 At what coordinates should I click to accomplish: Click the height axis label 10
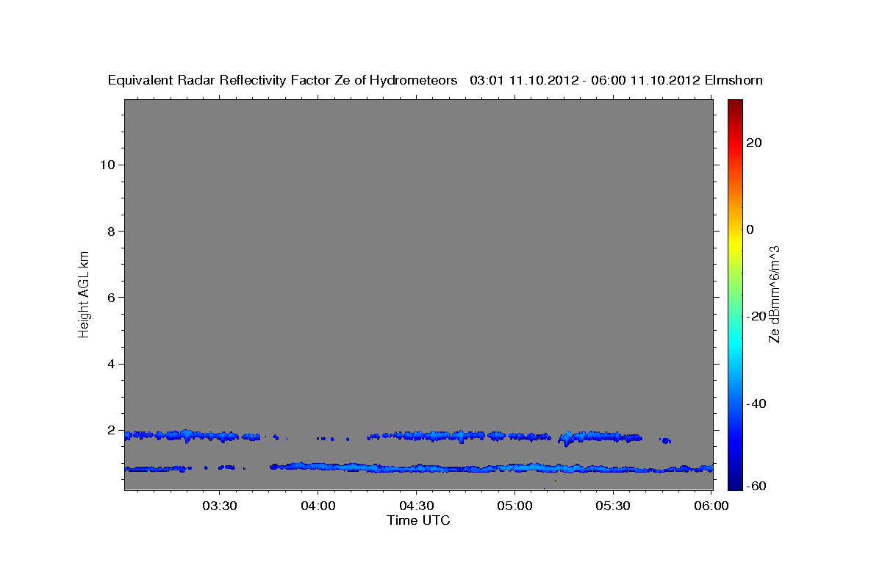[x=107, y=165]
